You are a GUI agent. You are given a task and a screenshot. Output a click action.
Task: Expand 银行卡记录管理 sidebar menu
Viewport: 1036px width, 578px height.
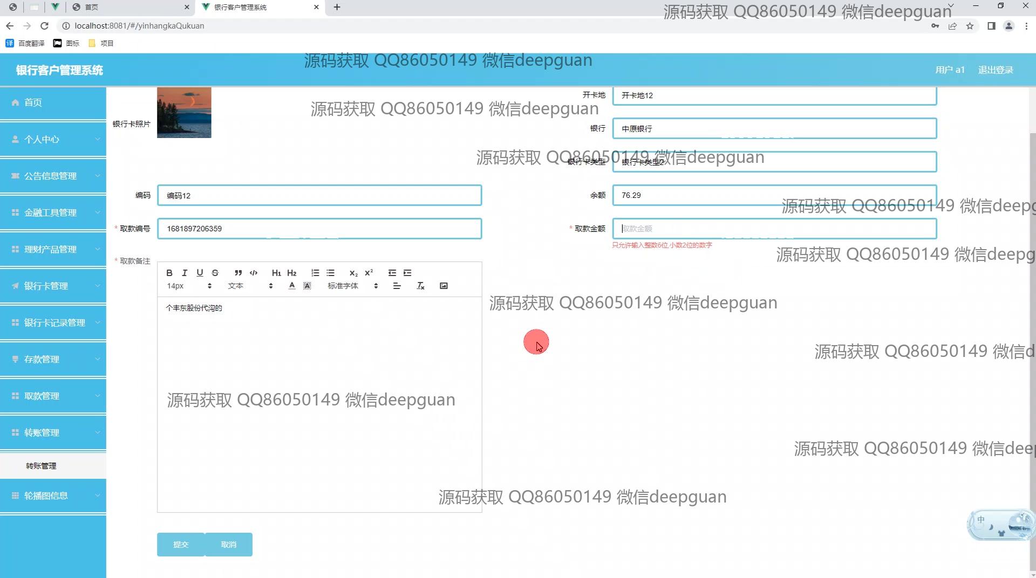pyautogui.click(x=53, y=322)
